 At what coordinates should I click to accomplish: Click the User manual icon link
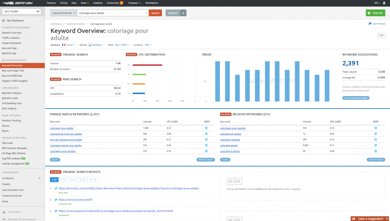click(370, 24)
